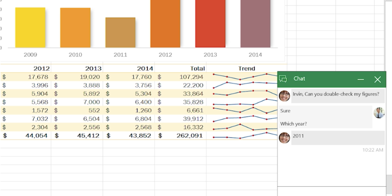Select the mauve 2014 chart bar
Viewport: 392px width, 196px height.
click(x=255, y=23)
